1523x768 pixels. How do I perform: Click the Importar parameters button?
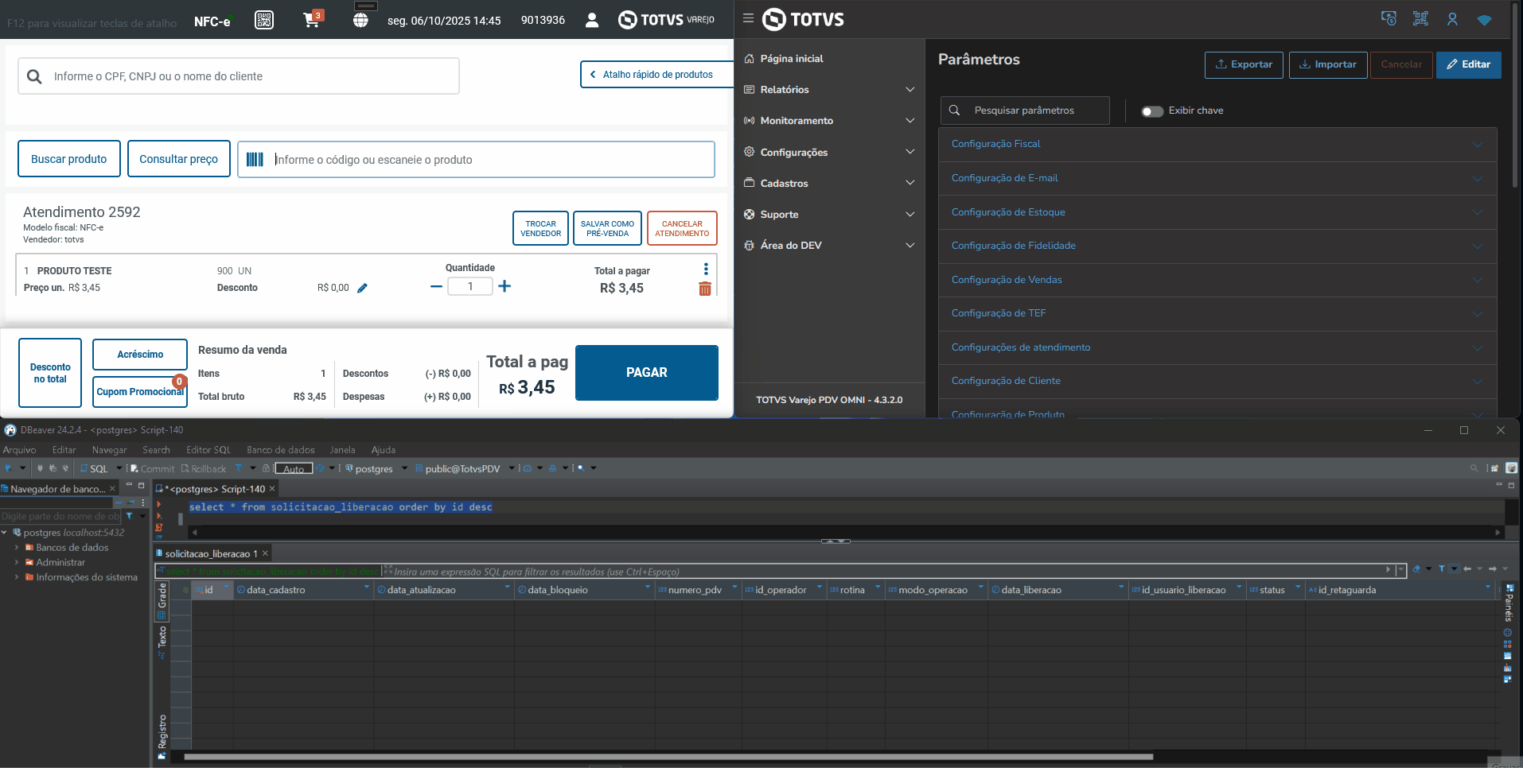coord(1328,64)
